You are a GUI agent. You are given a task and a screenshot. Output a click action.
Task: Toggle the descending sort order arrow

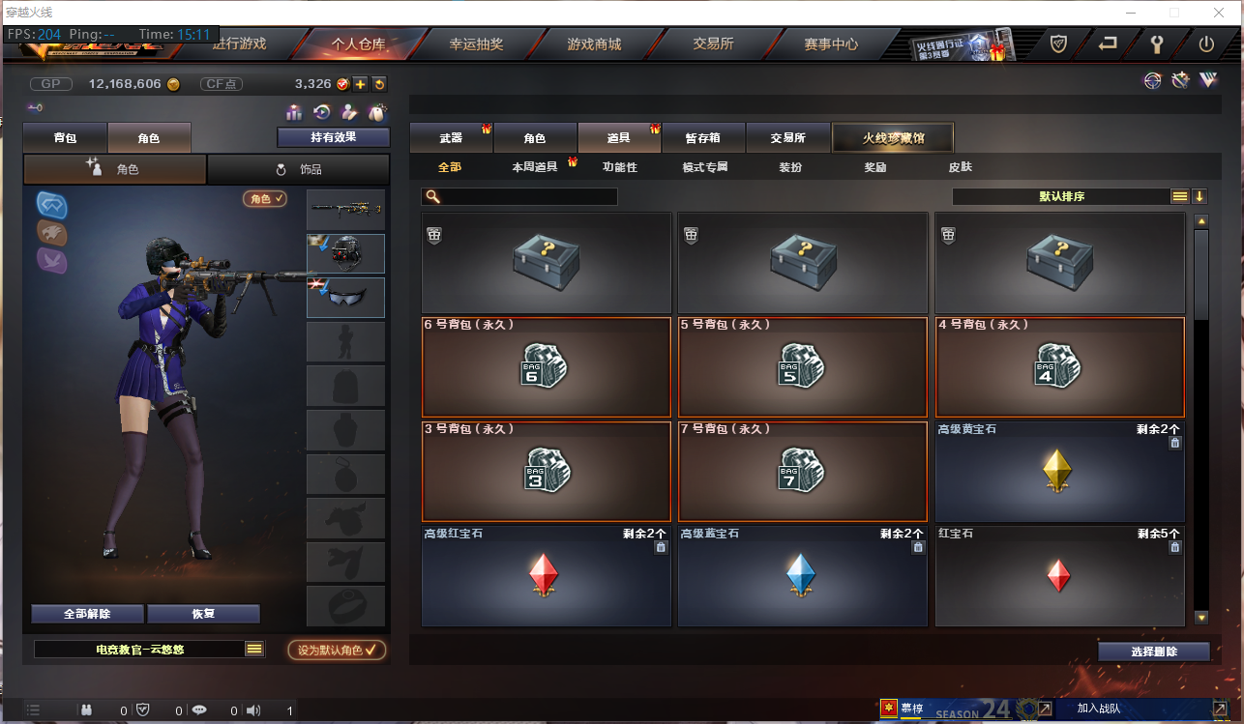point(1200,196)
